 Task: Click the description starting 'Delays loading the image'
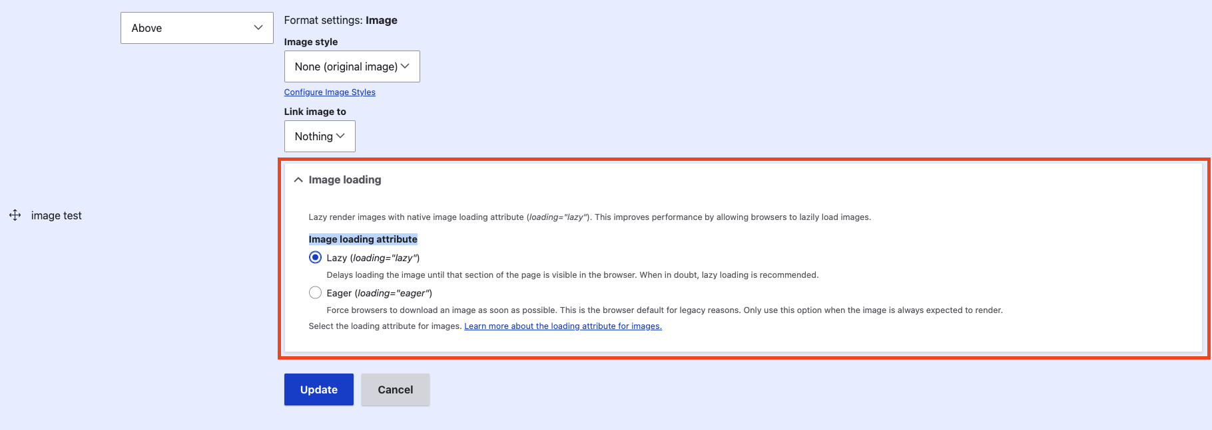point(573,275)
